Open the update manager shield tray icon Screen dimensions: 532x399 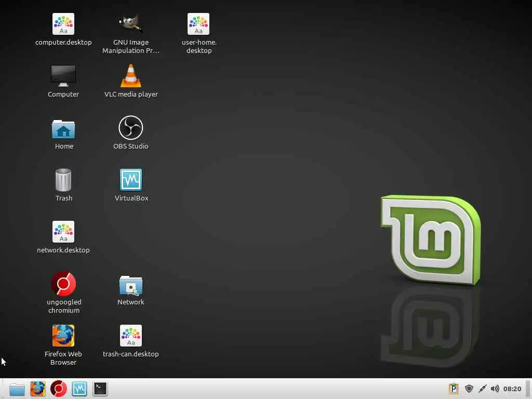tap(469, 389)
